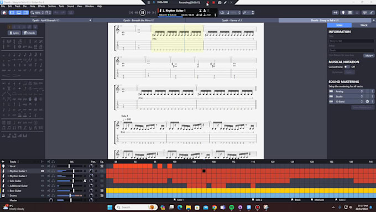The height and width of the screenshot is (212, 376).
Task: Click the Lyrics button
Action: coord(14,33)
